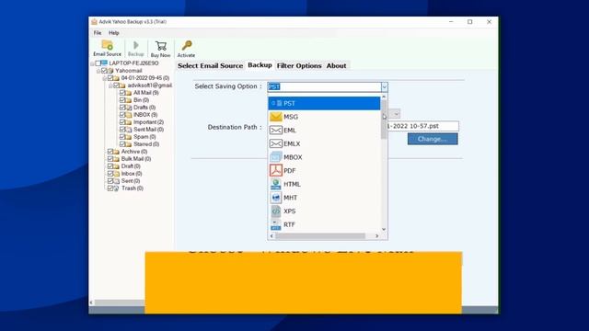This screenshot has height=331, width=589.
Task: Click the Change... button
Action: [x=433, y=139]
